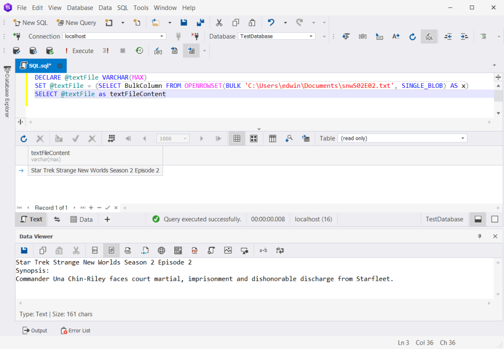Click the disconnect plug icon with red X
Viewport: 504px width, 349px height.
[x=195, y=36]
